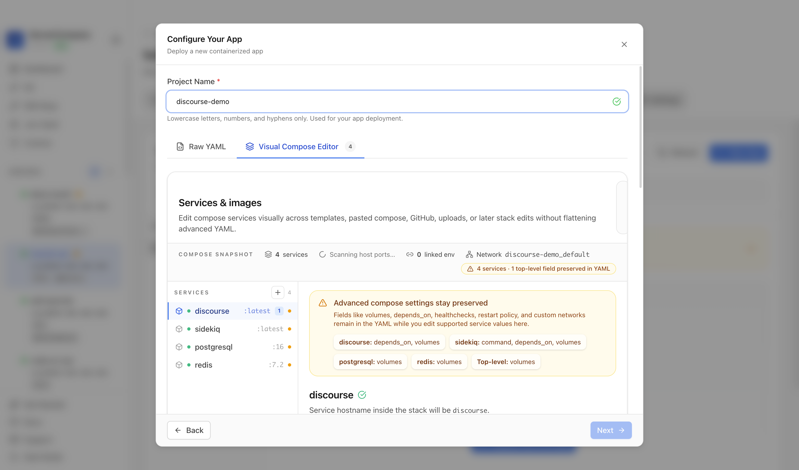Click the green validation check icon in Project Name

point(616,102)
